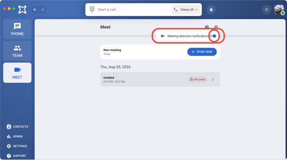Click the New meeting label

(x=112, y=50)
